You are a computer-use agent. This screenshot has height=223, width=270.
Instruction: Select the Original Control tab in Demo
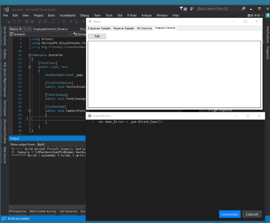(165, 28)
